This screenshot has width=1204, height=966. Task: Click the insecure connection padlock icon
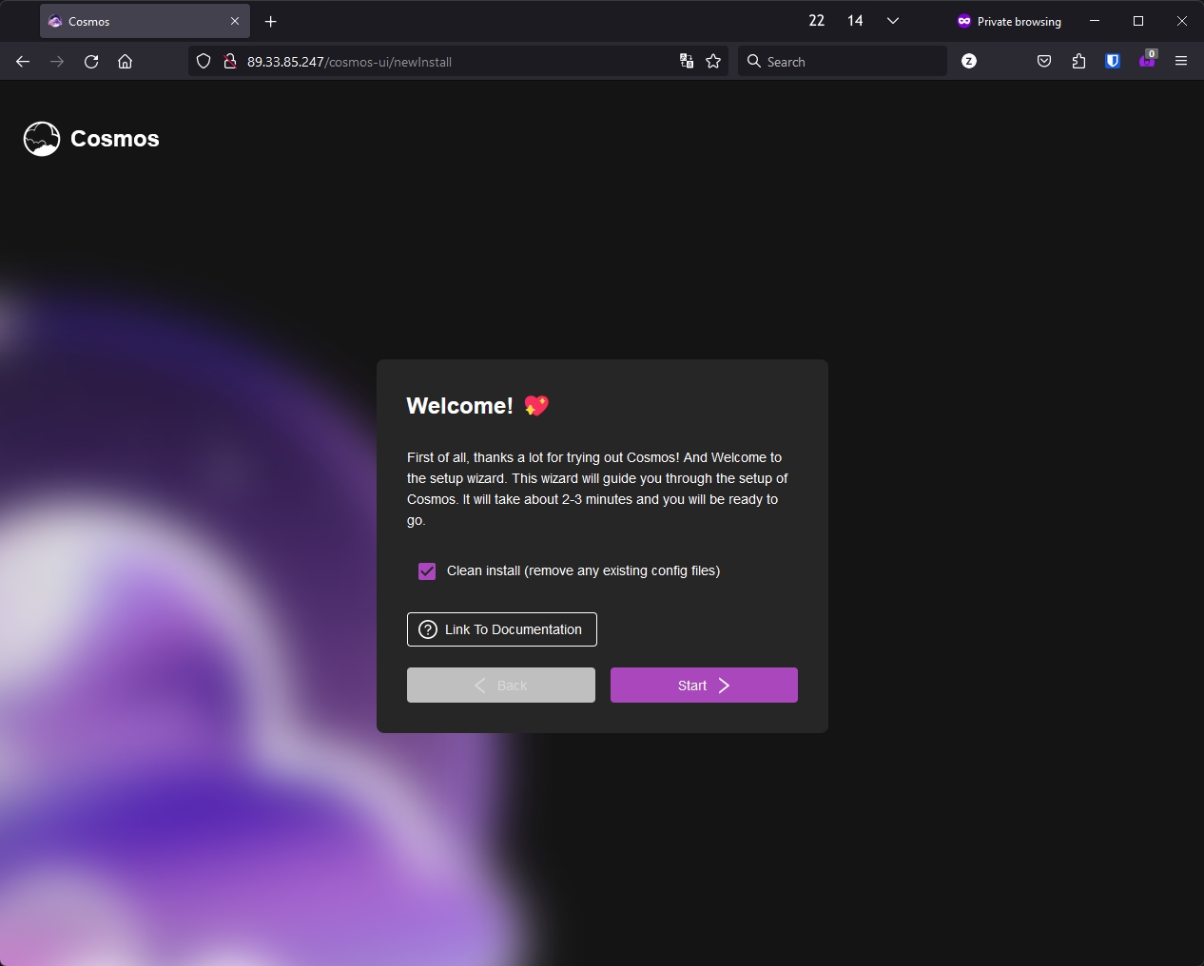[229, 62]
